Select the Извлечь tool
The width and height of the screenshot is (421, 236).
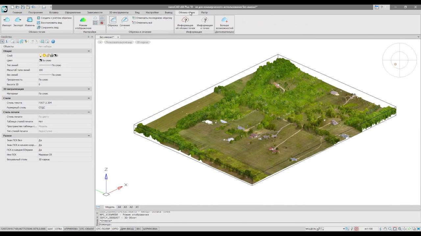click(x=30, y=22)
